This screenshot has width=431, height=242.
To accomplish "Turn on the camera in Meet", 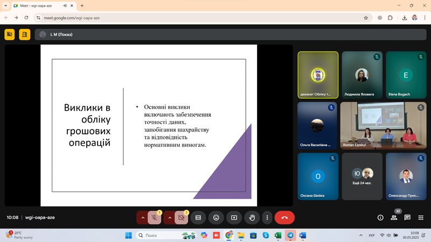I will click(182, 218).
